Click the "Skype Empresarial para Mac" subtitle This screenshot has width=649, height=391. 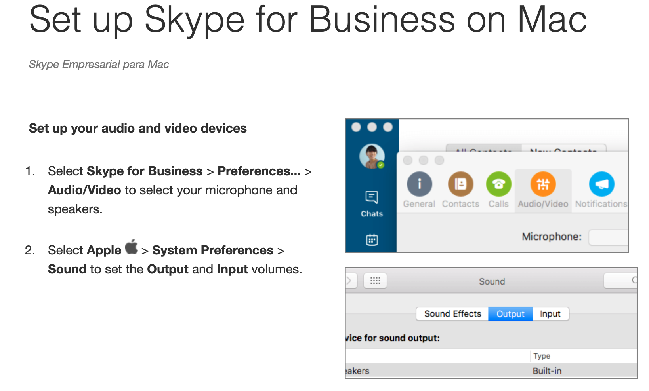point(99,64)
